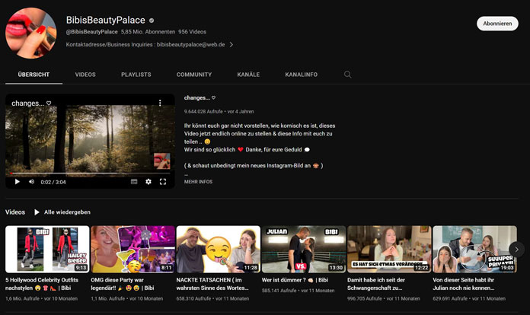Open settings gear in the video player
Viewport: 530px width, 315px height.
[x=148, y=182]
